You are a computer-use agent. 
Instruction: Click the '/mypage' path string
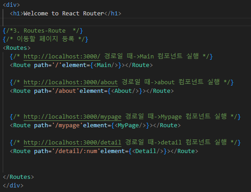coord(67,125)
